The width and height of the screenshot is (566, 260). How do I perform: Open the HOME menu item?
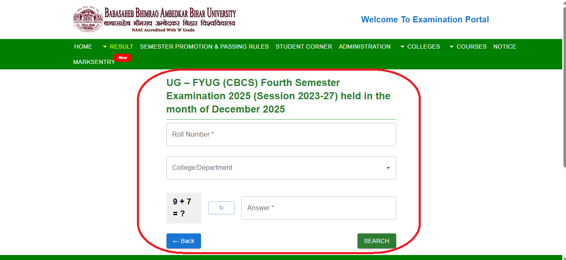tap(83, 47)
